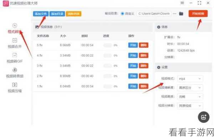Click the red 开始转换 button
The height and width of the screenshot is (139, 214).
(198, 14)
